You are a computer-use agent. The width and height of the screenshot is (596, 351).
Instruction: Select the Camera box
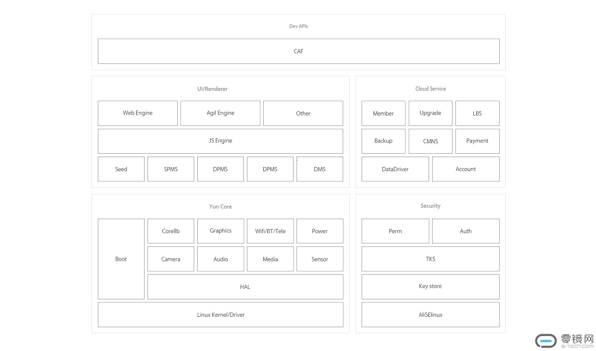pos(171,259)
